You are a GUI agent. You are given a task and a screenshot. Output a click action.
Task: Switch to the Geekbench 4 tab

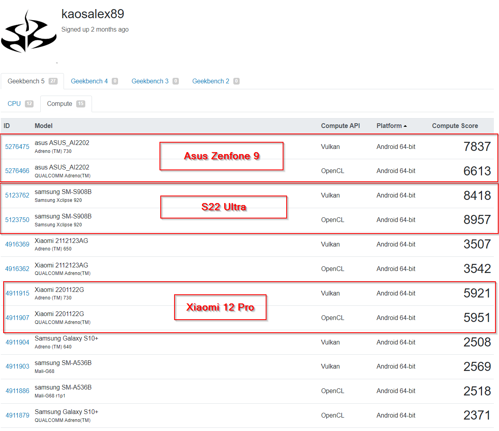click(x=89, y=81)
